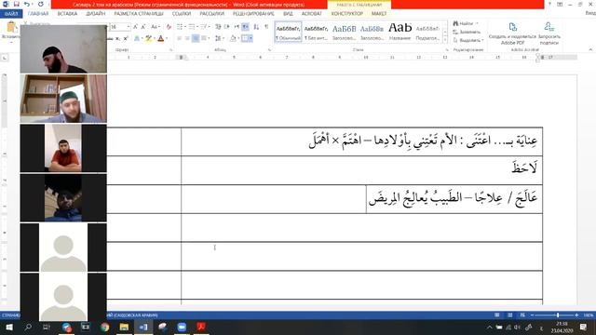Open the shading fill dropdown
Image resolution: width=596 pixels, height=335 pixels.
pos(237,38)
